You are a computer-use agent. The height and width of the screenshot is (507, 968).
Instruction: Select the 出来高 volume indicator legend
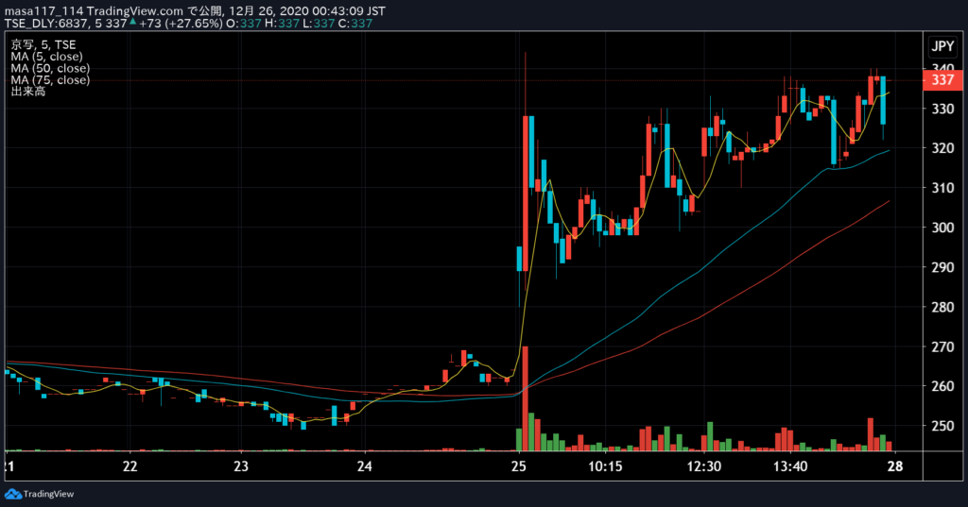[27, 92]
